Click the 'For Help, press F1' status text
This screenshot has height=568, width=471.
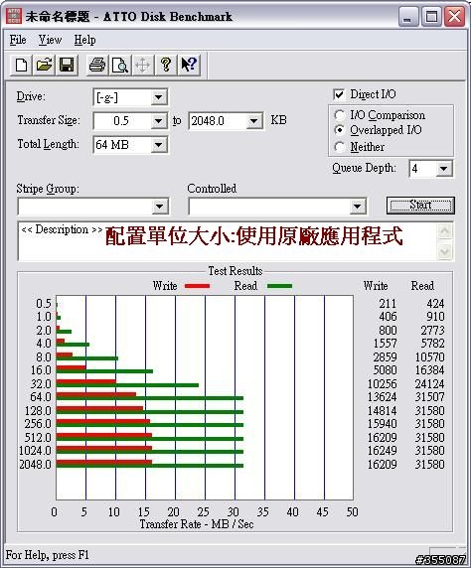click(x=48, y=555)
